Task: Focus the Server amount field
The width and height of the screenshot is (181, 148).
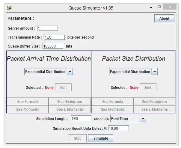Action: [x=47, y=28]
